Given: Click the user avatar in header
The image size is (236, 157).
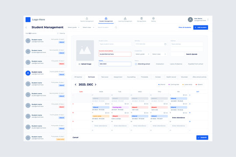Looking at the screenshot, I should click(190, 20).
